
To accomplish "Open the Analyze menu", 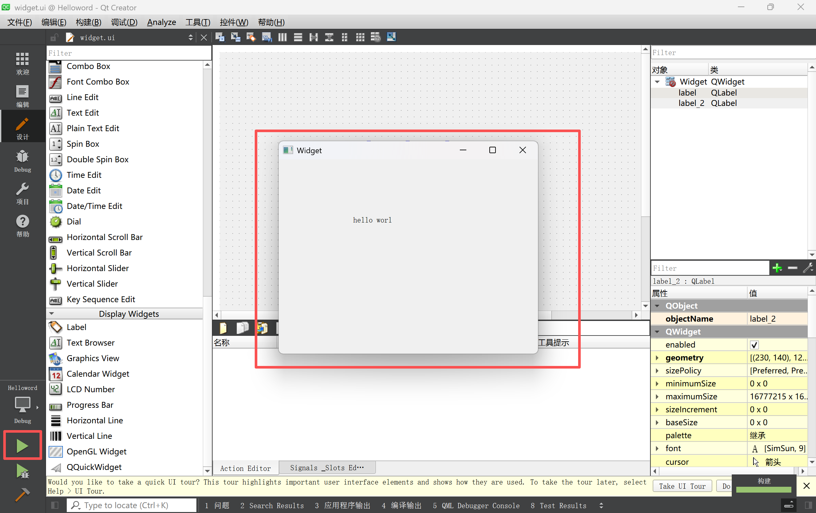I will click(161, 22).
